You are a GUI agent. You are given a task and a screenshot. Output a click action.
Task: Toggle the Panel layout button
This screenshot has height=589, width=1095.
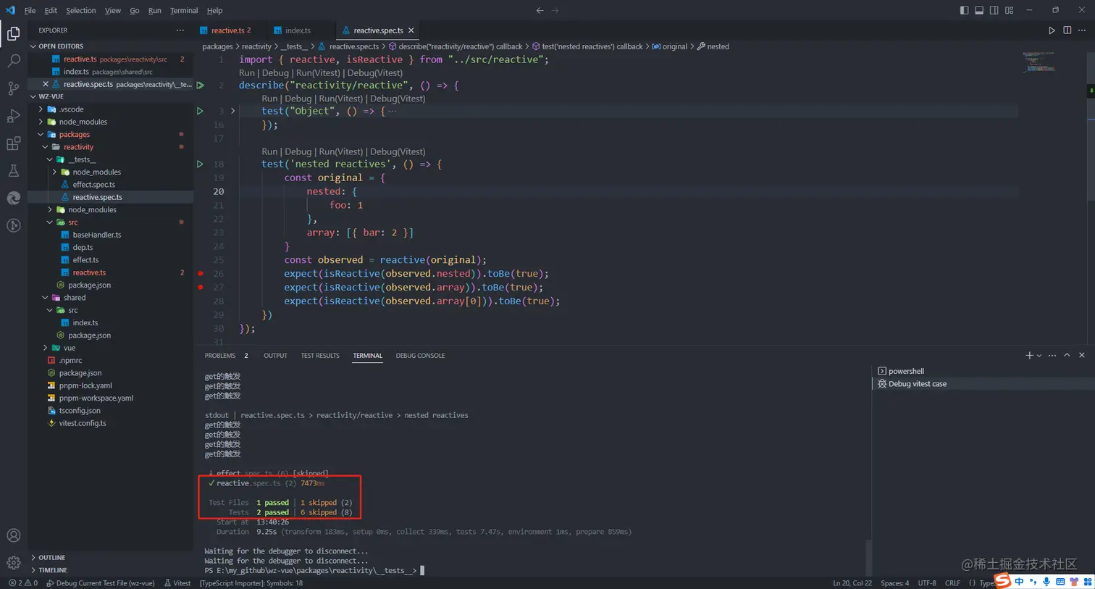(x=979, y=10)
